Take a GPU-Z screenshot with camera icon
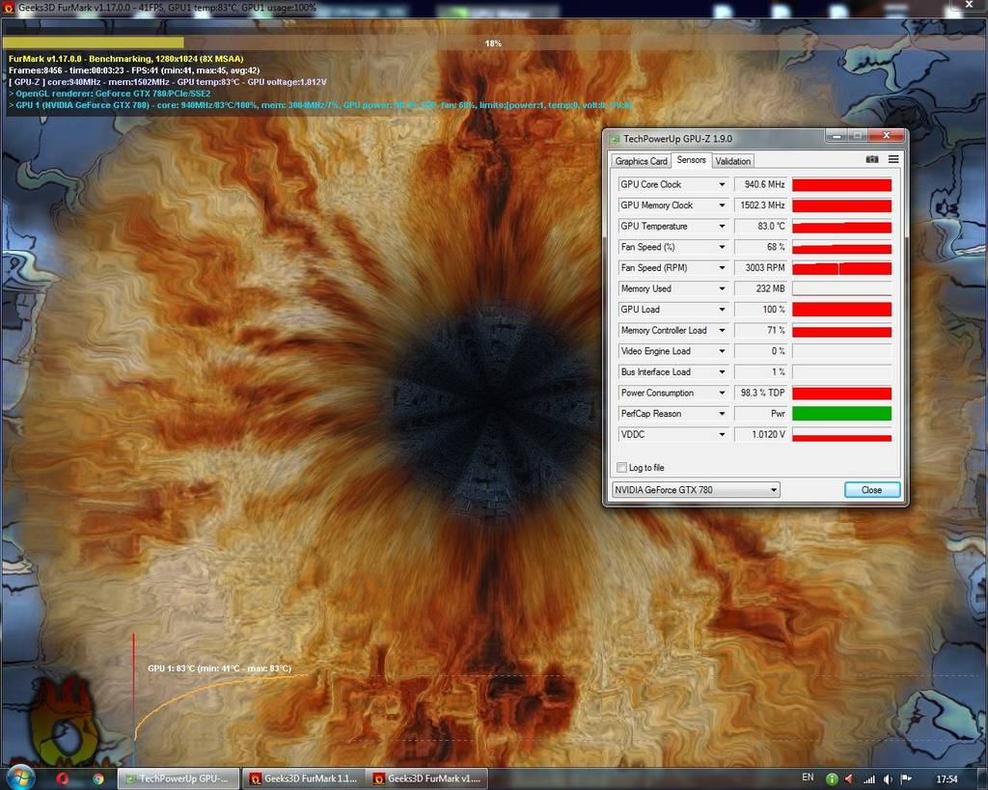Image resolution: width=988 pixels, height=790 pixels. click(x=872, y=159)
